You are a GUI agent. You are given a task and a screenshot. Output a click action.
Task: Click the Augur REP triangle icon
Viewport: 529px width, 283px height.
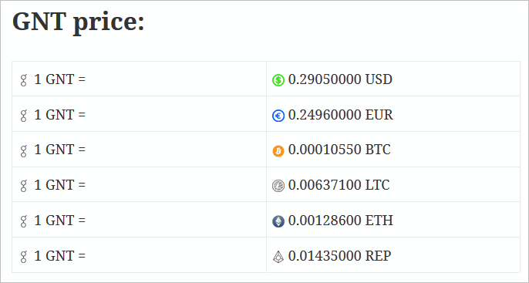(x=278, y=257)
